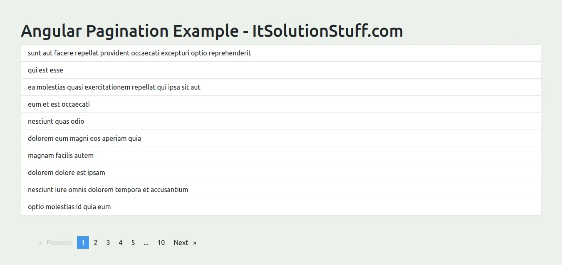Click the 'qui est esse' list item
Screen dimensions: 562x265
coord(45,70)
